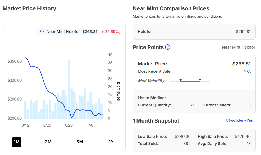Click the -25.69% price change label

[111, 32]
